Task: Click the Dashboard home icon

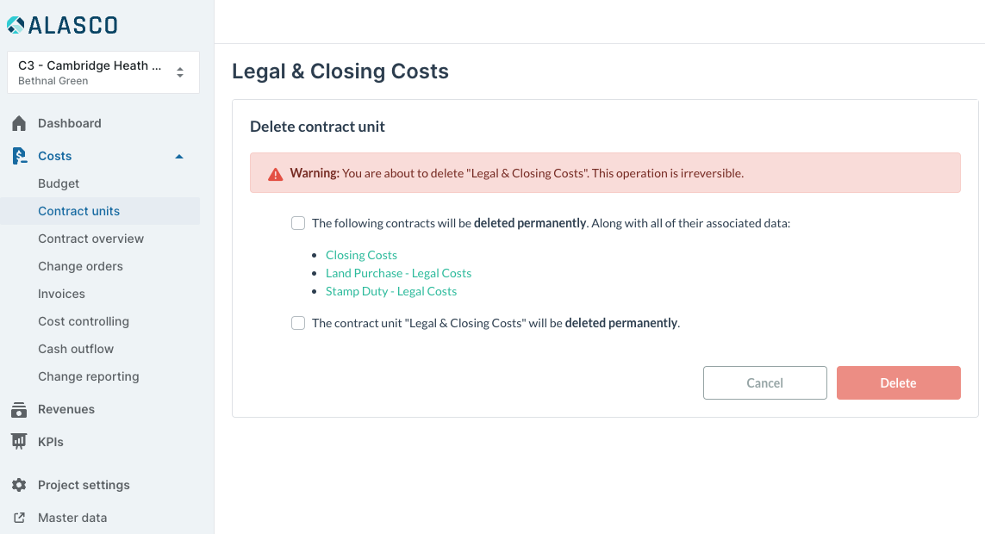Action: click(x=19, y=123)
